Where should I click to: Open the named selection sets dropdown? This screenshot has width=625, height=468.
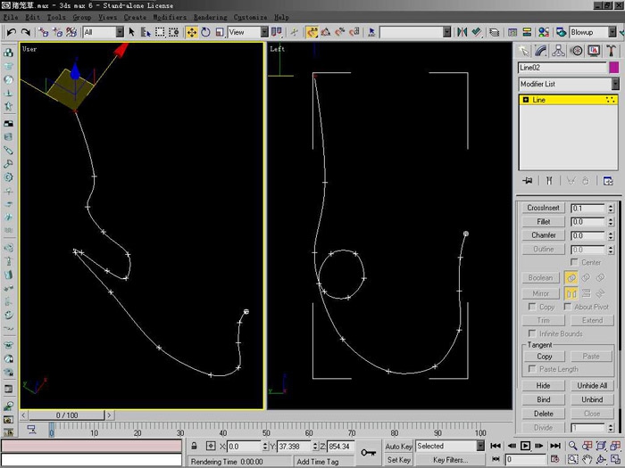click(446, 32)
